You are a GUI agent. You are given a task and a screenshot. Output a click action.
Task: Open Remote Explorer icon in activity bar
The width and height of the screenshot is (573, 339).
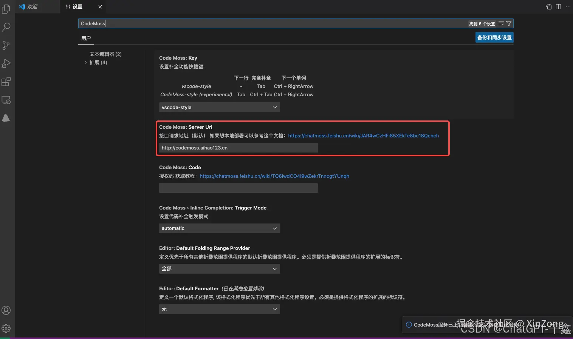coord(6,100)
